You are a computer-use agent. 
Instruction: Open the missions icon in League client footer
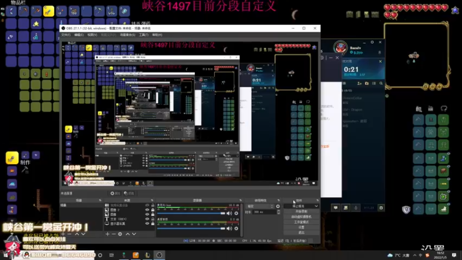tap(345, 208)
